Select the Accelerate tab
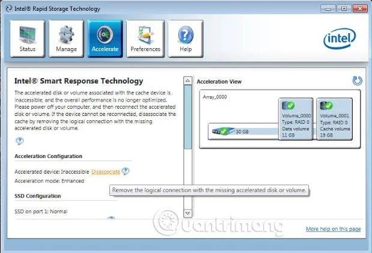 pos(105,38)
